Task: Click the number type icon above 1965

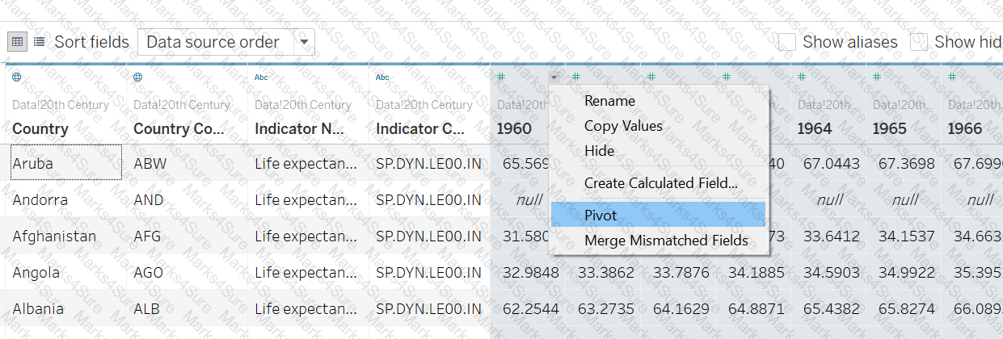Action: tap(877, 77)
